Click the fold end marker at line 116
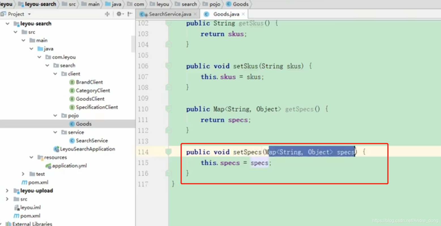Image resolution: width=441 pixels, height=226 pixels. pyautogui.click(x=169, y=173)
